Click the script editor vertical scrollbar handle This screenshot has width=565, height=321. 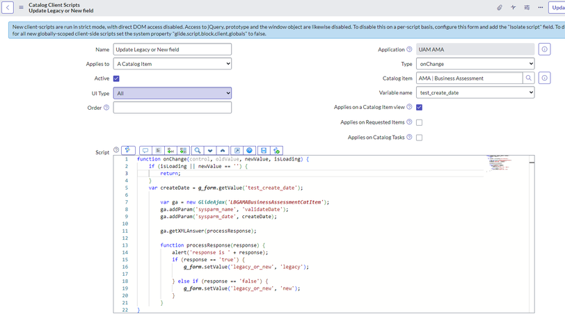click(532, 163)
